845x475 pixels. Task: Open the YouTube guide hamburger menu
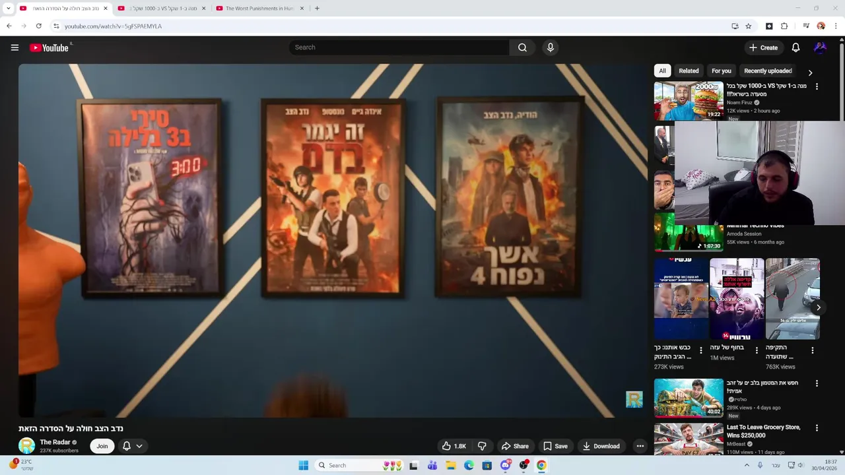(15, 47)
